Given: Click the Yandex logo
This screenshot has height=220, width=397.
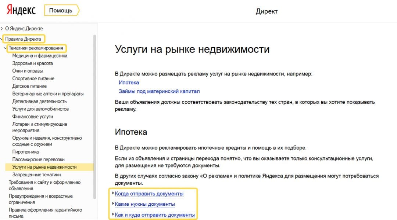Looking at the screenshot, I should [20, 10].
